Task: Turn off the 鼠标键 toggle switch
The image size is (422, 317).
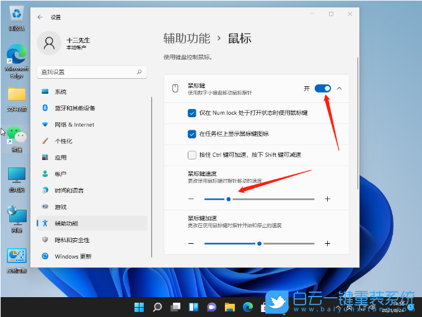Action: point(323,88)
